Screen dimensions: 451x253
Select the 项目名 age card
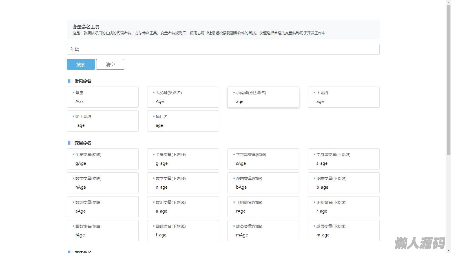point(183,121)
